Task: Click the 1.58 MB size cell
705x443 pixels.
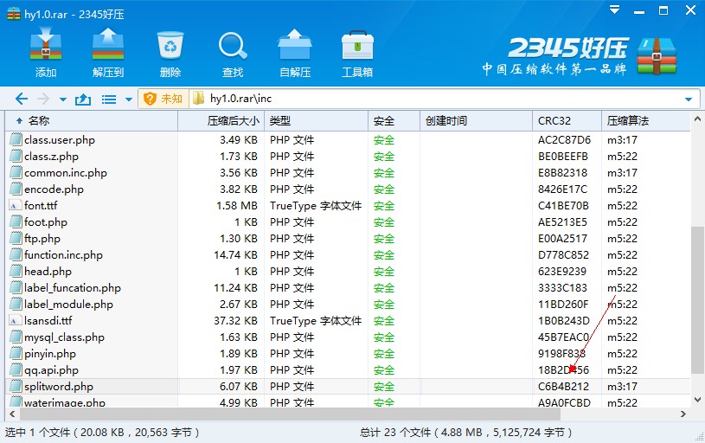Action: (237, 206)
